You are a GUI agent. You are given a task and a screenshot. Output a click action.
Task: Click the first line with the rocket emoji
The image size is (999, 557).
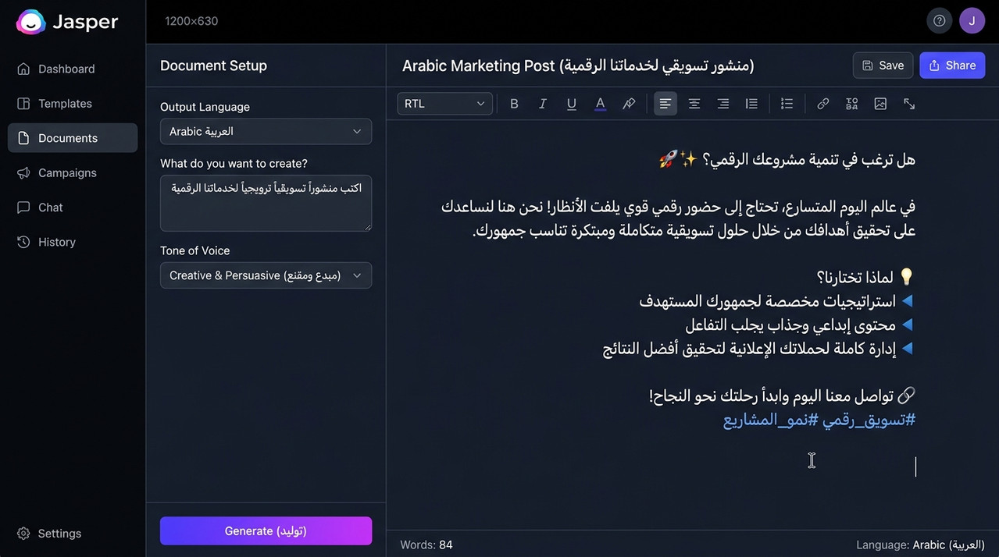(787, 159)
